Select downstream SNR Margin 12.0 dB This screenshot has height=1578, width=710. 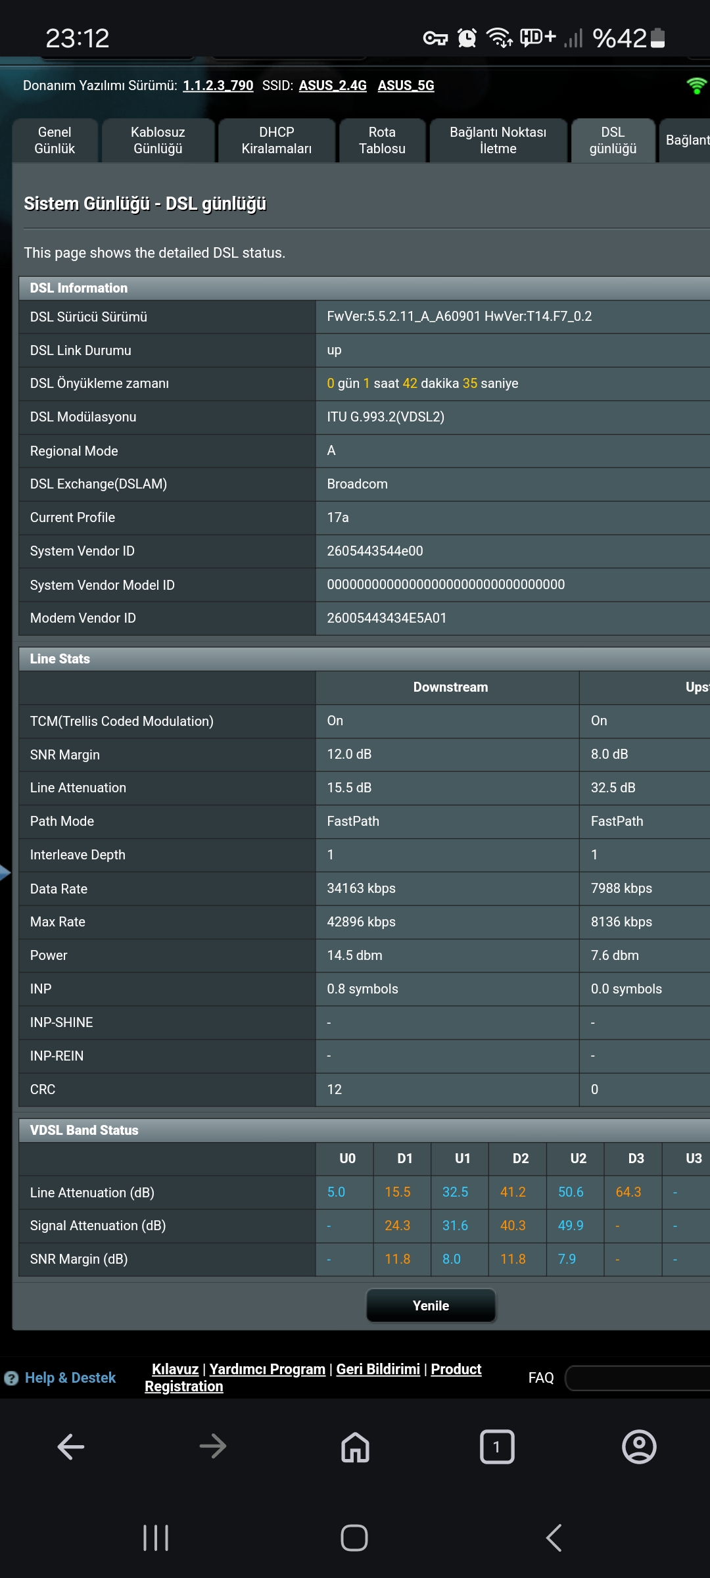point(349,754)
